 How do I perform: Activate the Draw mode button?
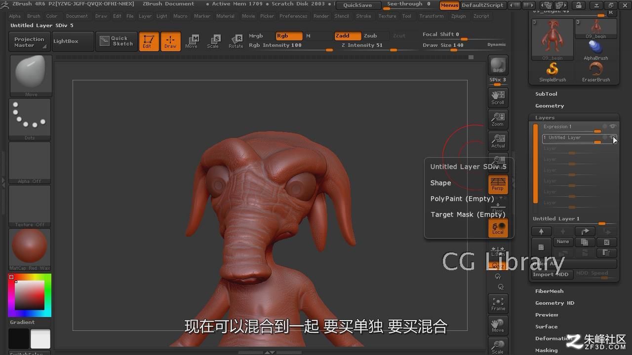(x=170, y=41)
